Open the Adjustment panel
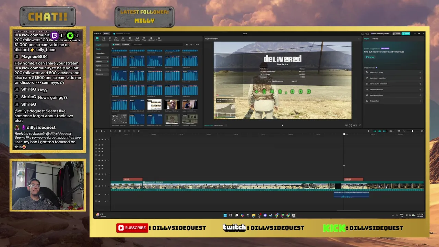439x247 pixels. tap(151, 39)
